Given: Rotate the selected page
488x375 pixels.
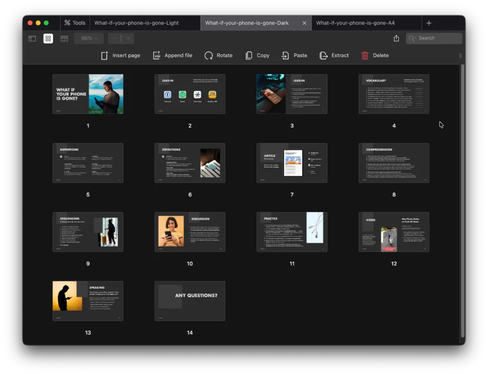Looking at the screenshot, I should click(209, 56).
